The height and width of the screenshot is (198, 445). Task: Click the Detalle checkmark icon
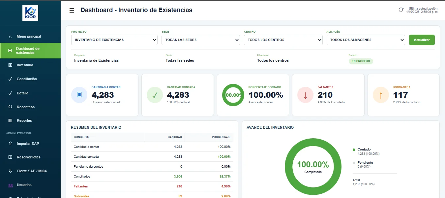click(10, 93)
